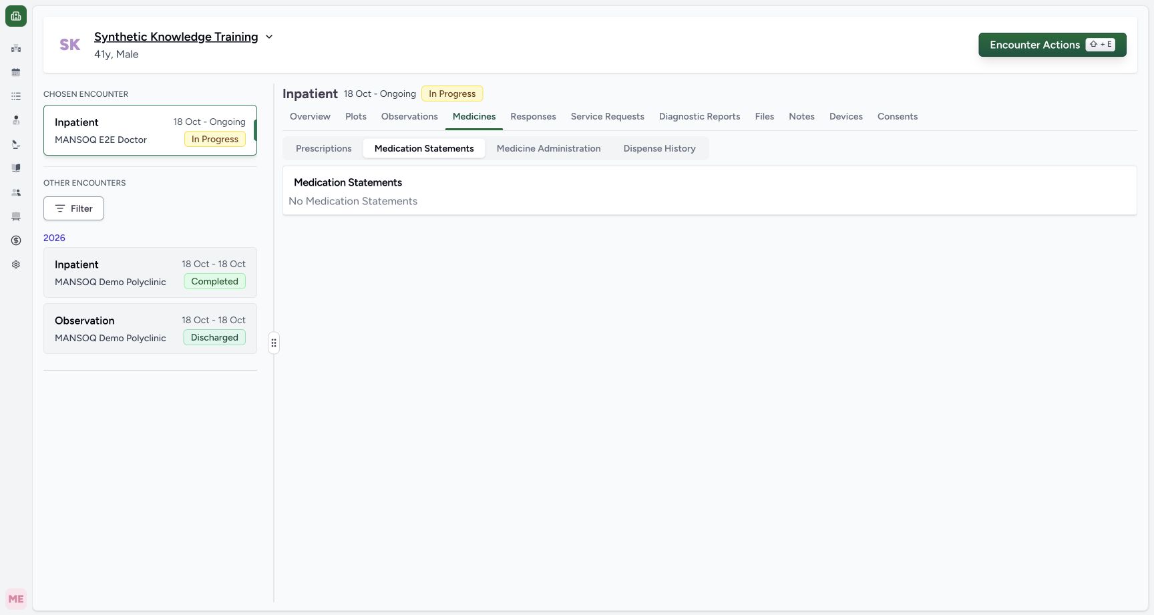Open the dollar billing sidebar icon
This screenshot has height=615, width=1154.
[x=16, y=240]
